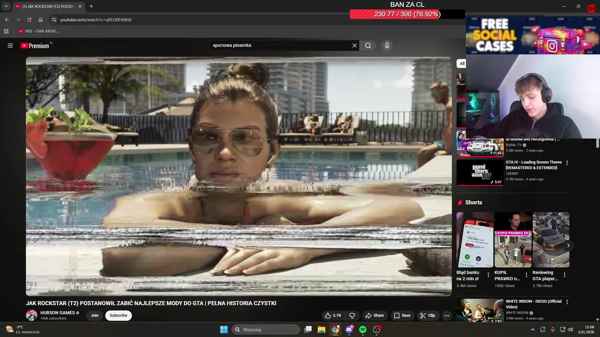Open options for KUPIŁ PRAWKO short
600x337 pixels.
526,275
